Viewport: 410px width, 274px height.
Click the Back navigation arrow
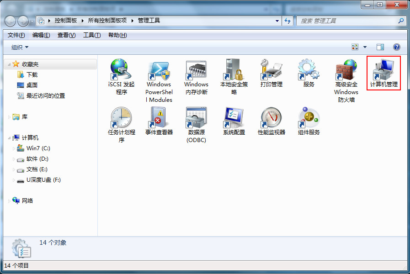click(x=10, y=21)
